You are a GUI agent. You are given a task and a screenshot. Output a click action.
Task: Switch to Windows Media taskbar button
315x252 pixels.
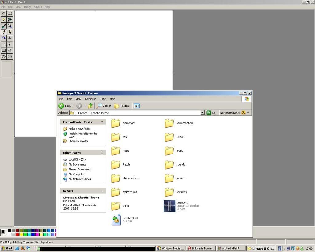[170, 248]
